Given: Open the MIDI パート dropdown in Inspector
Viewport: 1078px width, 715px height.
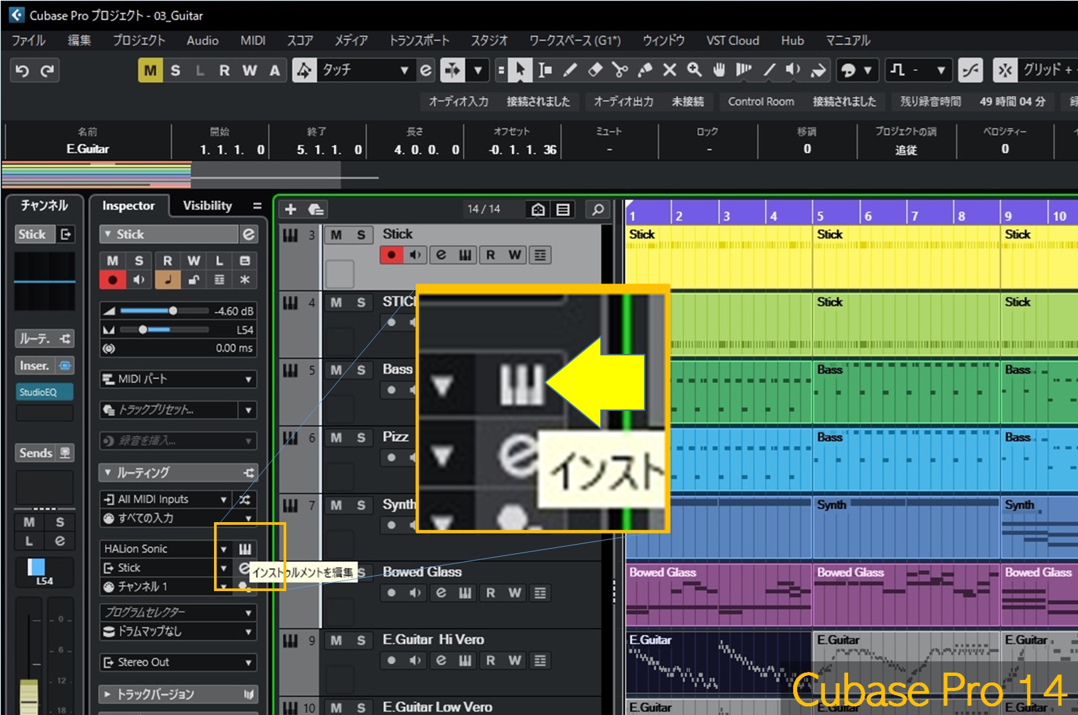Looking at the screenshot, I should click(x=178, y=379).
